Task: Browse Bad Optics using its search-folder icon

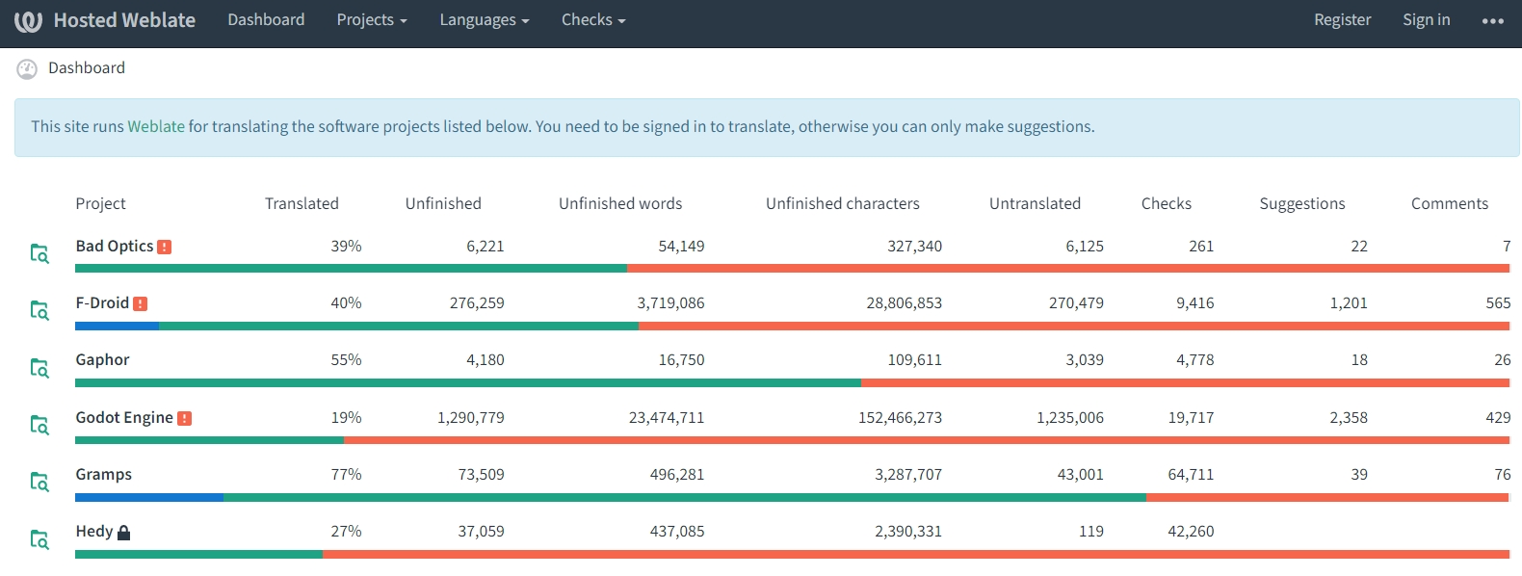Action: (x=39, y=253)
